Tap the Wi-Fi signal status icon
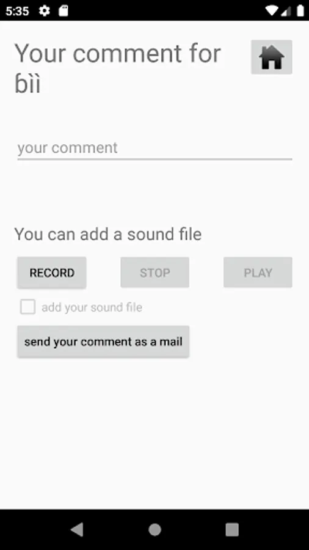 pyautogui.click(x=272, y=11)
